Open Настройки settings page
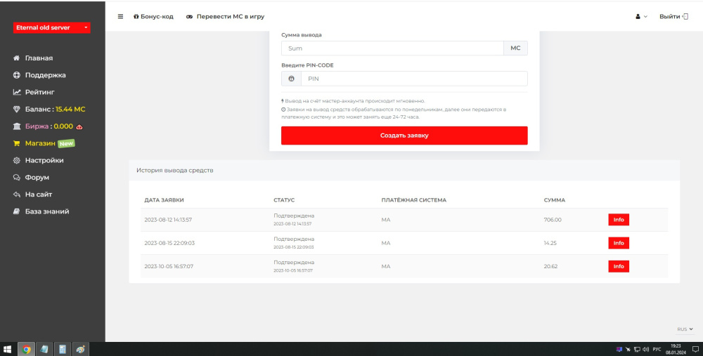Screen dimensions: 703x356 [x=44, y=160]
